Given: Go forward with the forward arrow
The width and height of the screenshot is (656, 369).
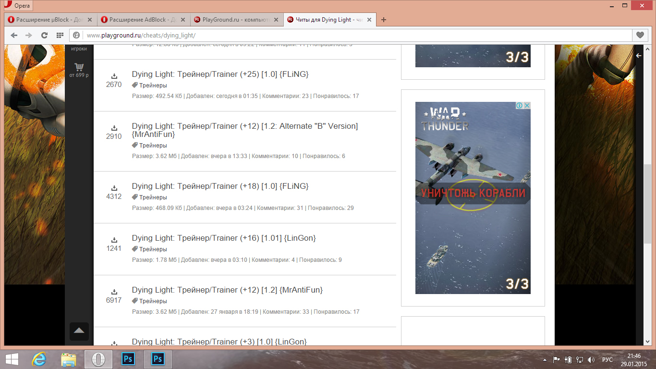Looking at the screenshot, I should tap(29, 35).
